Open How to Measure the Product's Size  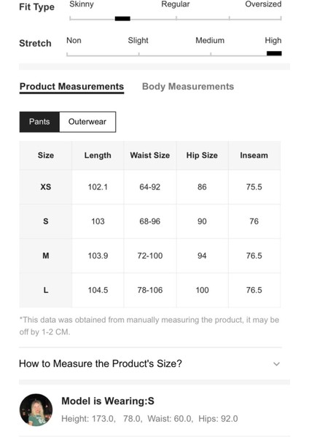click(x=150, y=363)
